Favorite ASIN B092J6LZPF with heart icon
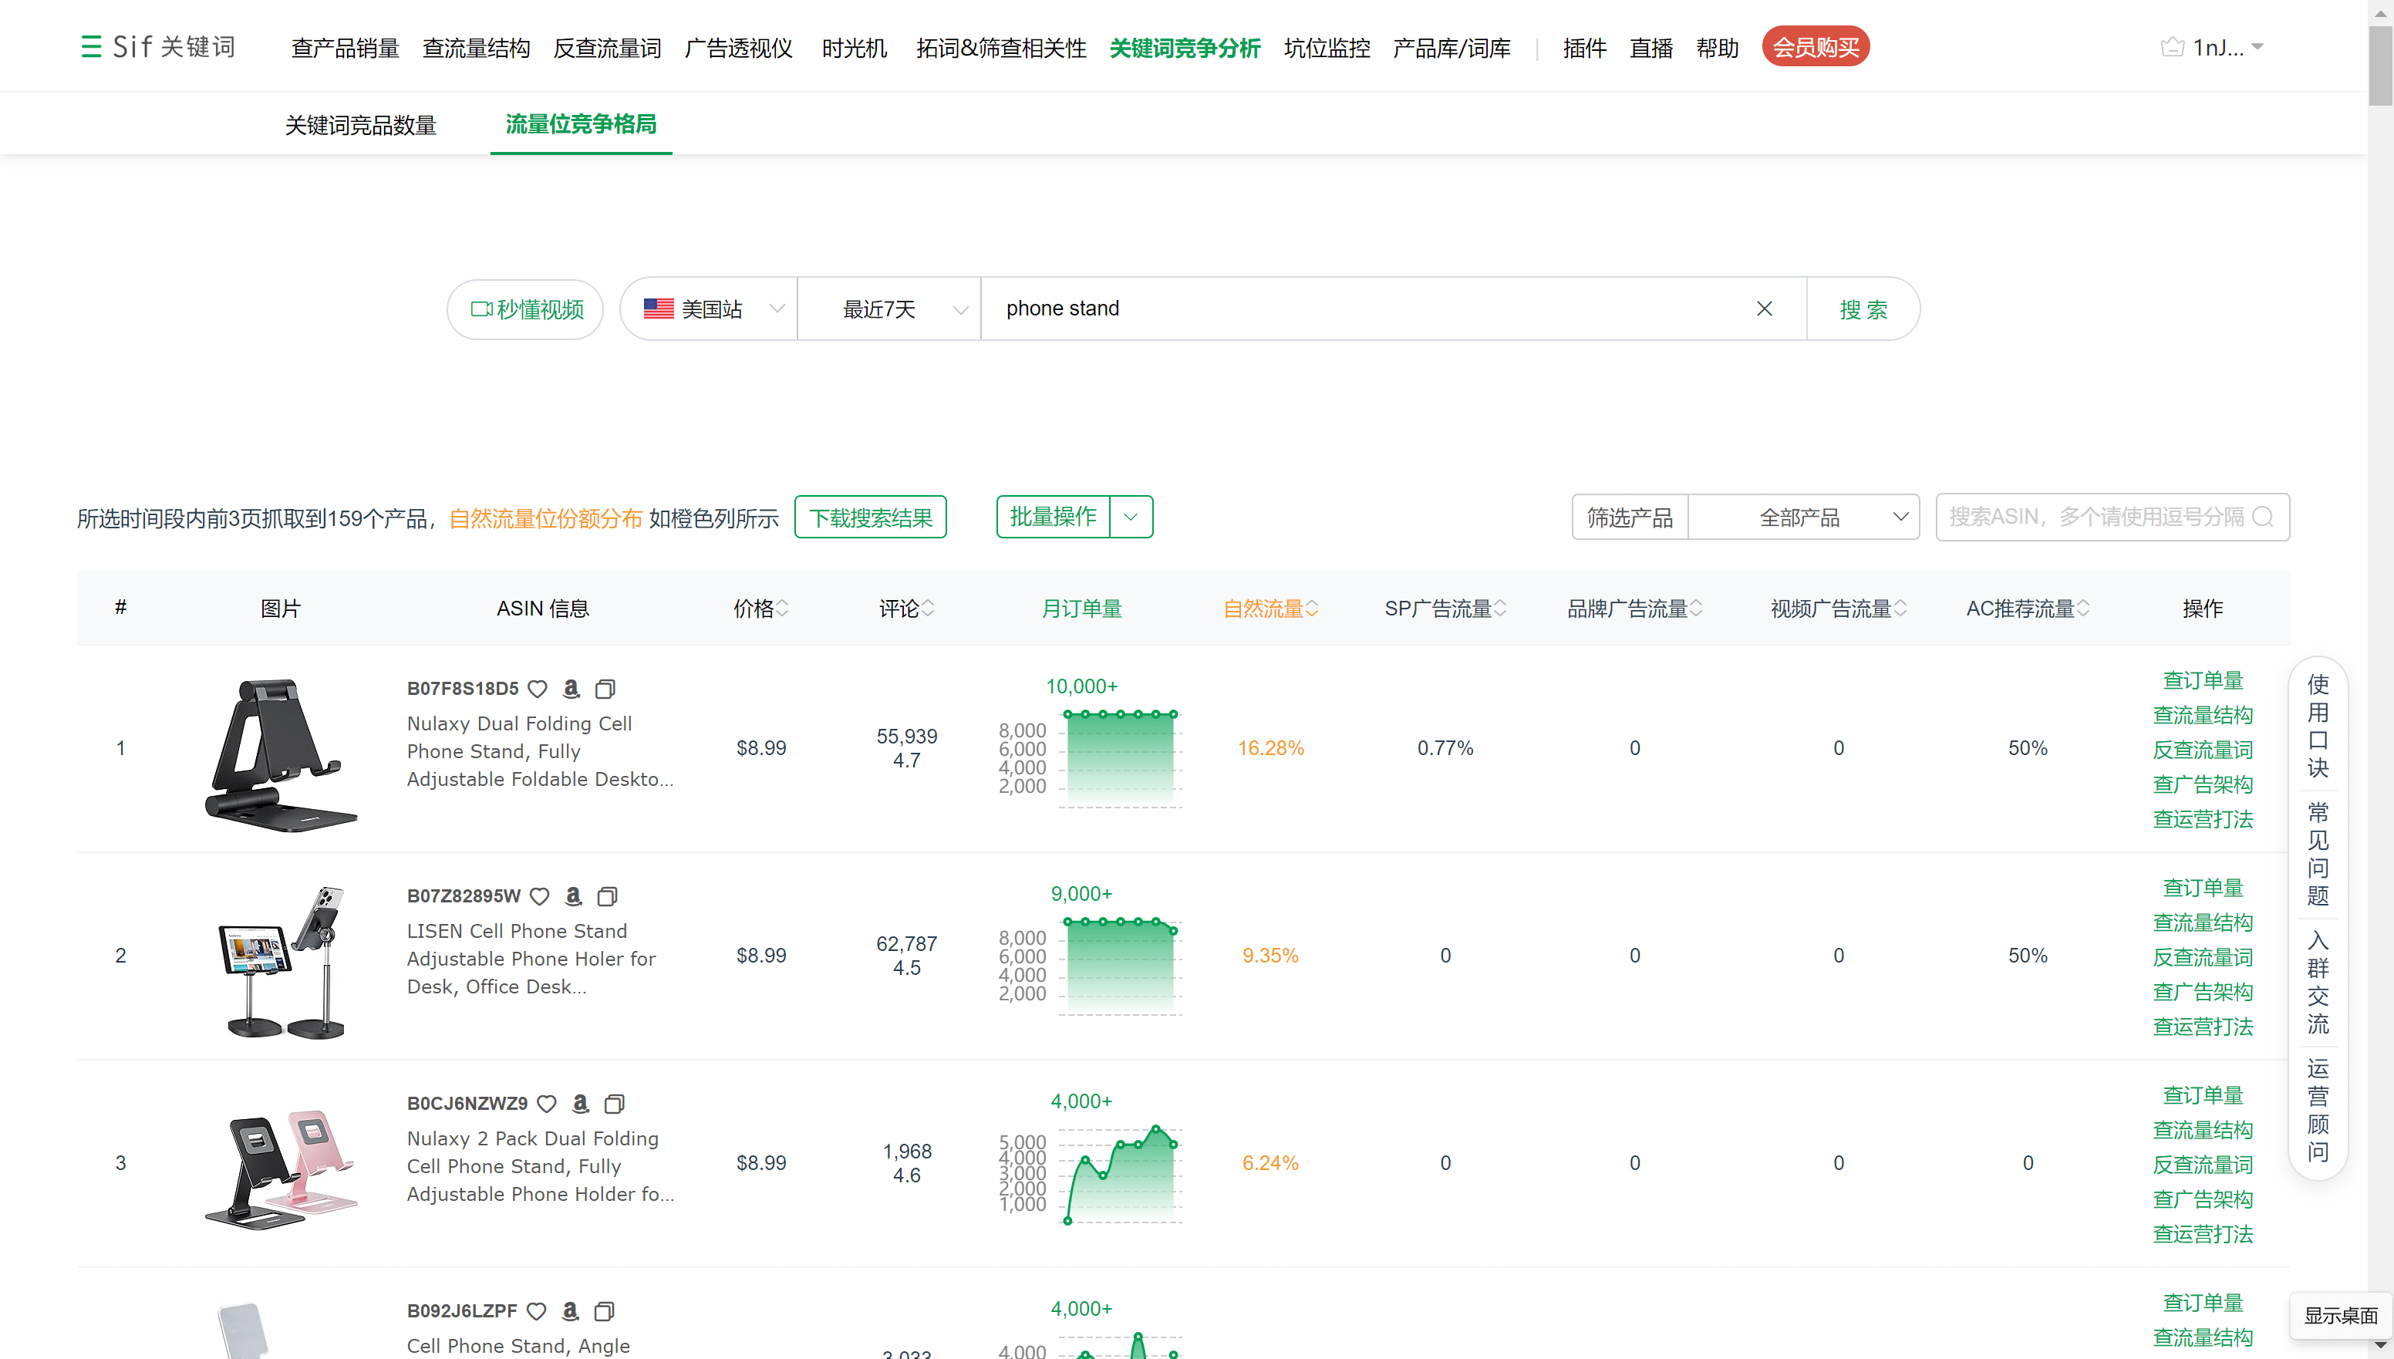Viewport: 2394px width, 1359px height. [x=537, y=1310]
